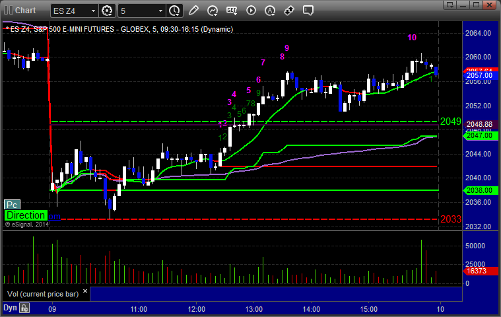Click the 50000 volume axis label
Viewport: 501px width, 317px height.
(x=475, y=246)
